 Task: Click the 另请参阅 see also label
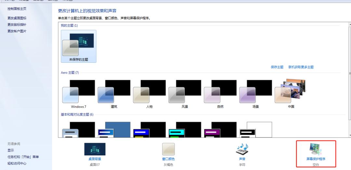(x=14, y=144)
